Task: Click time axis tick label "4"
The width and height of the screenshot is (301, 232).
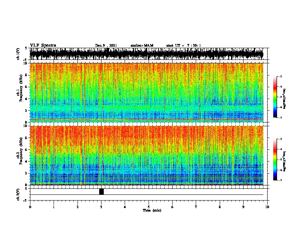Action: [125, 207]
